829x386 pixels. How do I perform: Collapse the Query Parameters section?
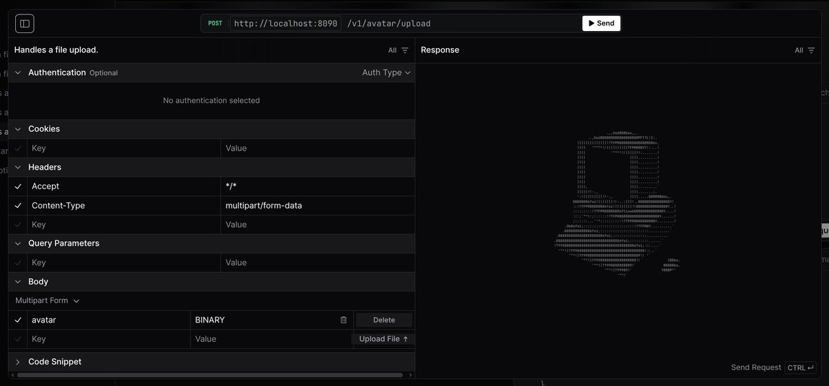(18, 243)
